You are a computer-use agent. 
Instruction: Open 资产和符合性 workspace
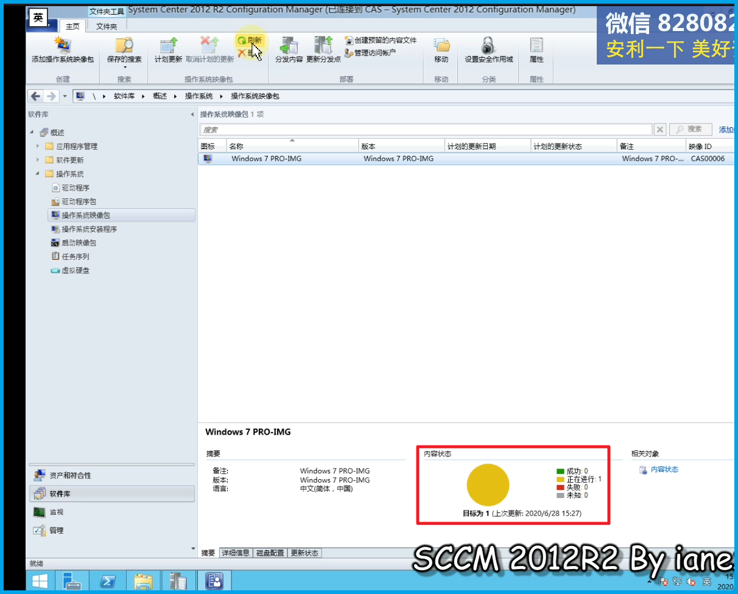112,475
